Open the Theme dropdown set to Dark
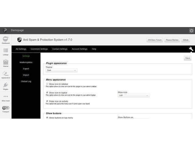The image size is (195, 146). coord(62,70)
